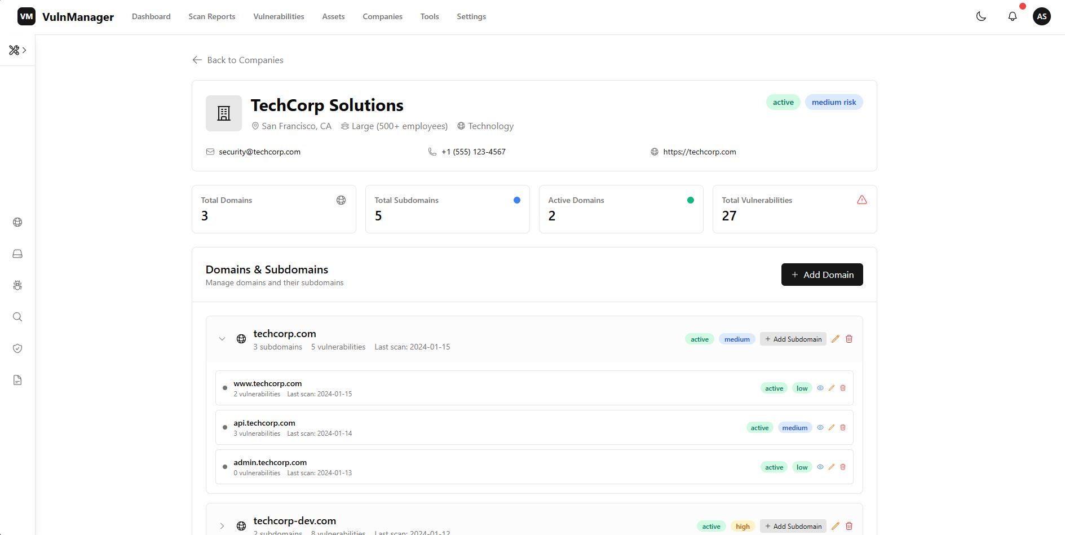Click phone number +1 (555) 123-4567

click(474, 152)
